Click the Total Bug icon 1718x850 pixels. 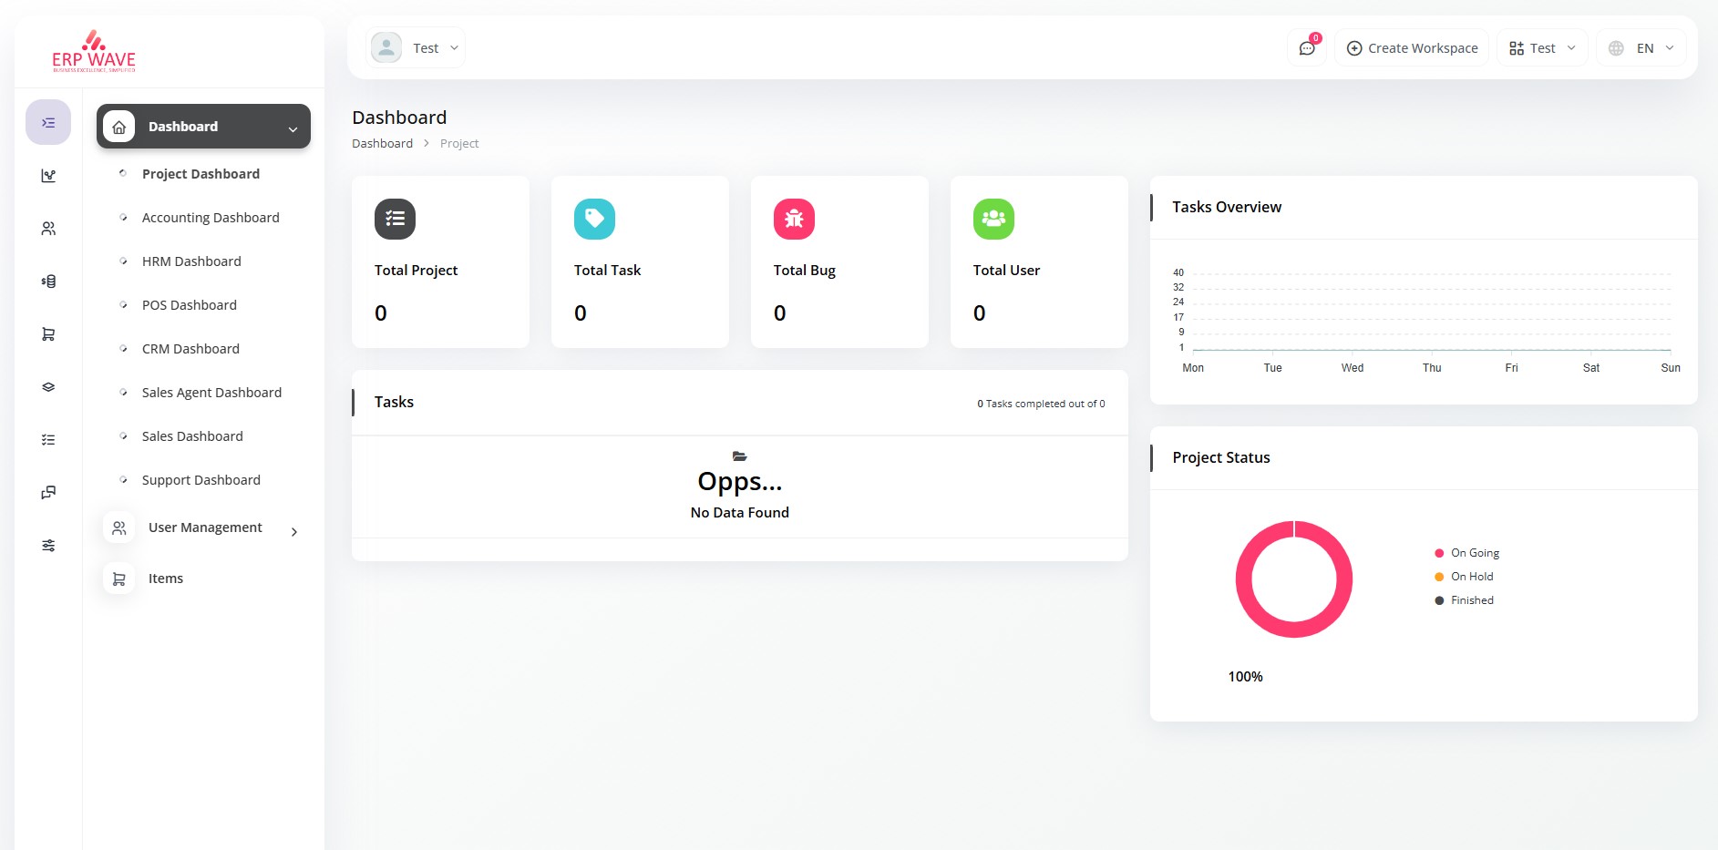tap(794, 219)
